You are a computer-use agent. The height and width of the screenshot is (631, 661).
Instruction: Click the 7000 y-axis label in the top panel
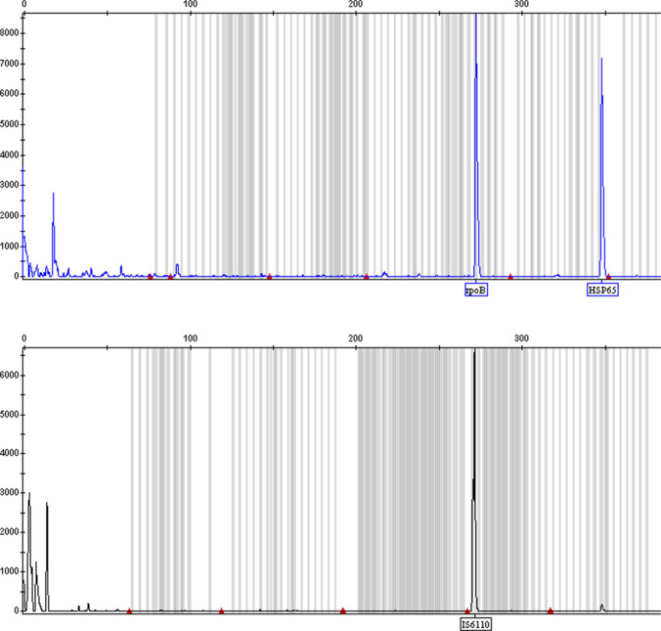[x=9, y=64]
